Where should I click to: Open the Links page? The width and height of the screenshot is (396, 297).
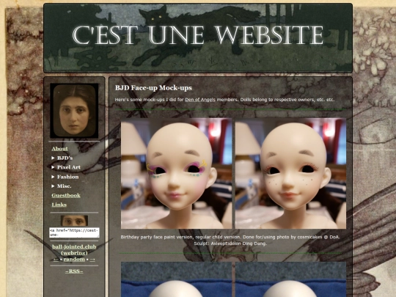[x=59, y=205]
